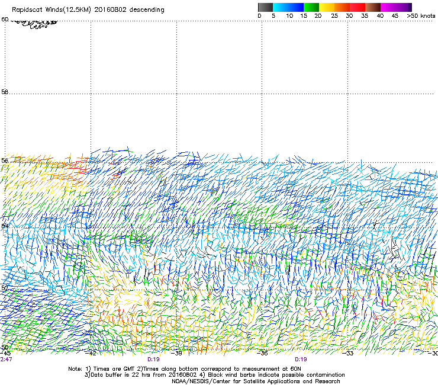
Task: Click the coastline outline at top left
Action: click(x=35, y=24)
